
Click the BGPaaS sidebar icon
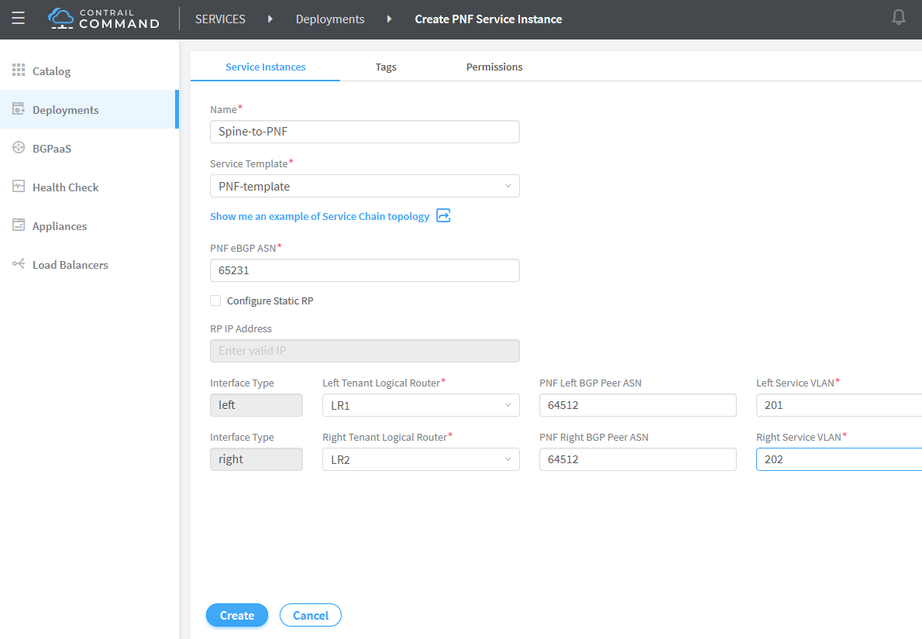[19, 148]
